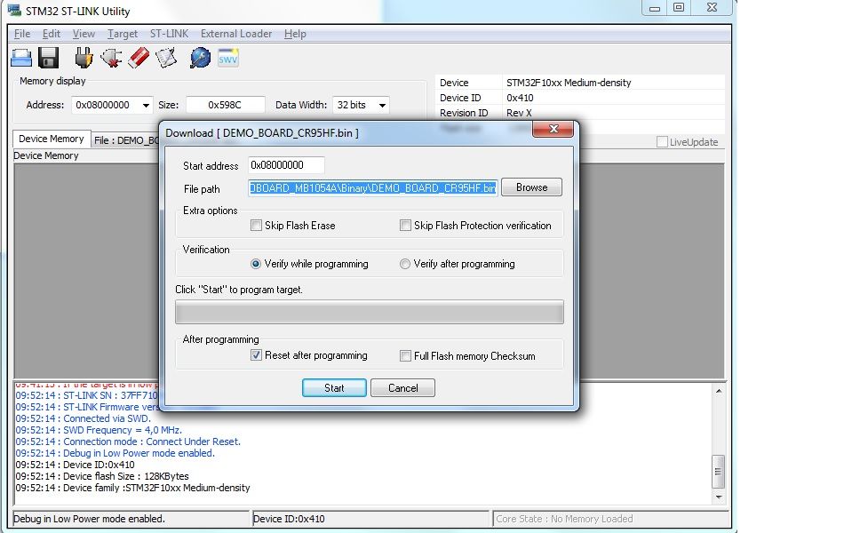This screenshot has width=860, height=533.
Task: Open the SWV viewer toolbar icon
Action: coord(227,58)
